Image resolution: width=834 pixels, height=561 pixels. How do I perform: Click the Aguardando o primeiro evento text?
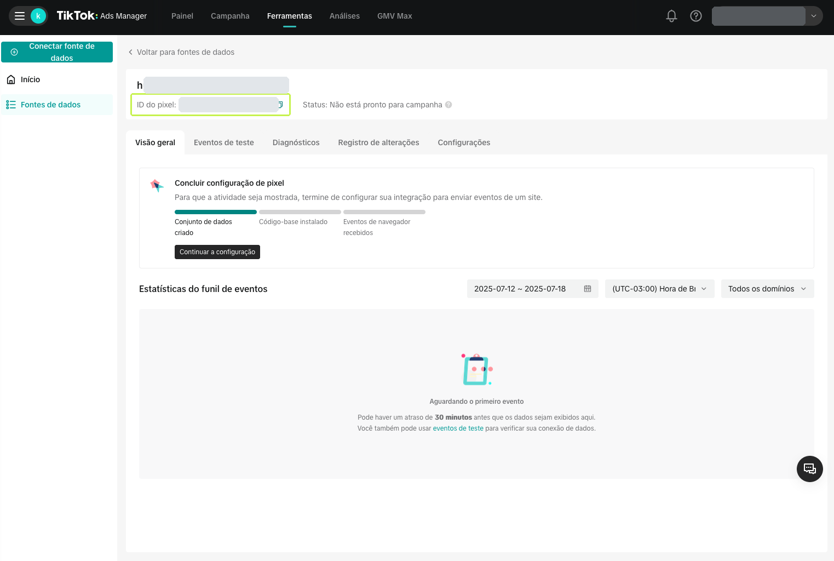point(477,402)
